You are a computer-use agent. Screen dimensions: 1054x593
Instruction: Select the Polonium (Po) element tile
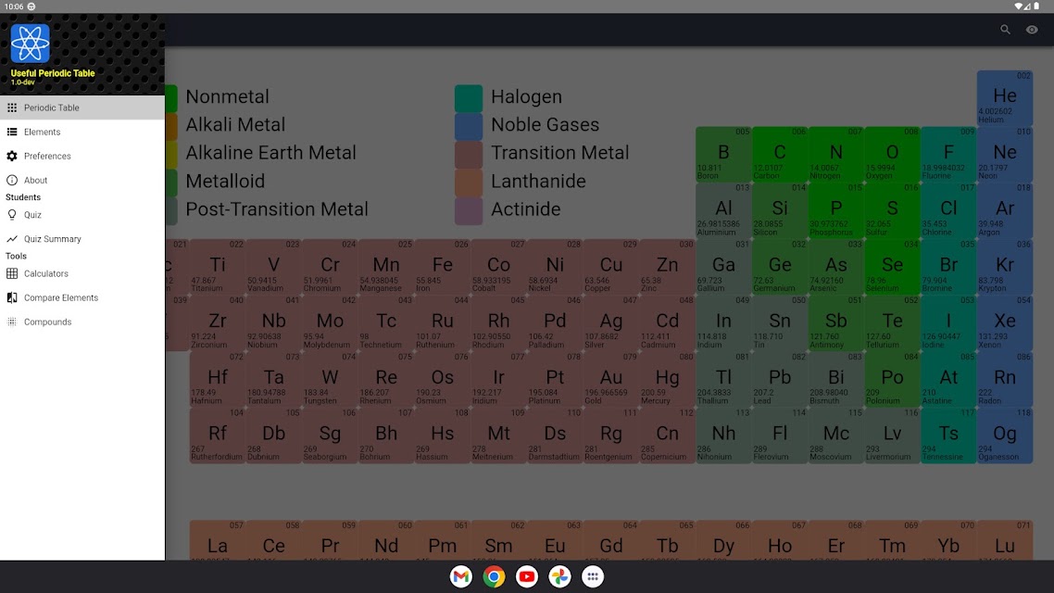pyautogui.click(x=892, y=379)
